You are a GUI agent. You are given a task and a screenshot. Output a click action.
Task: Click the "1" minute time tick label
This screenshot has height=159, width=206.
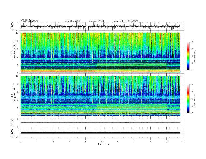click(x=37, y=142)
